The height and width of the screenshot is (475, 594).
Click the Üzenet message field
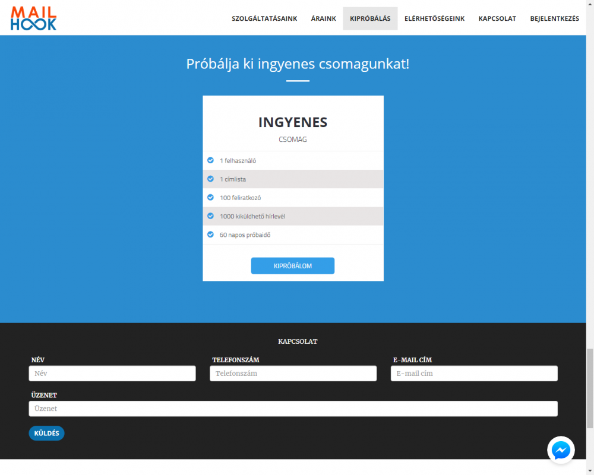(293, 408)
